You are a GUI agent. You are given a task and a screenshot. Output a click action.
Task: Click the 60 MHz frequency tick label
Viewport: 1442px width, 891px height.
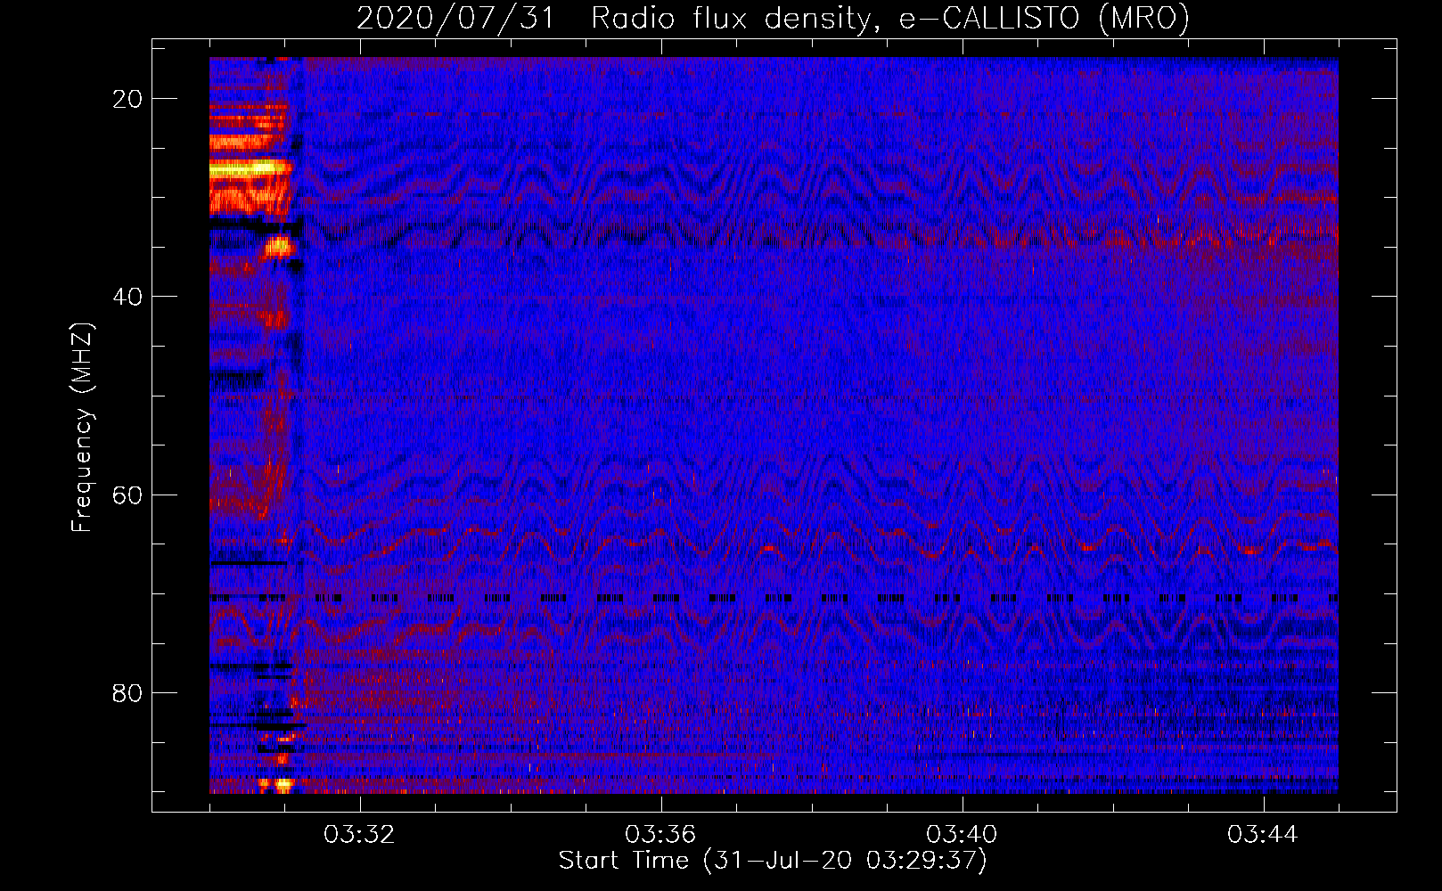click(128, 495)
